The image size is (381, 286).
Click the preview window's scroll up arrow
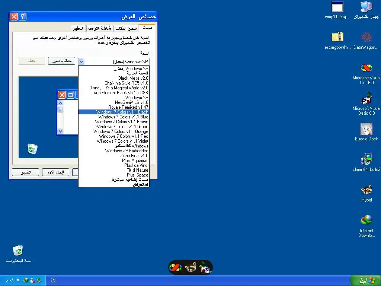[60, 103]
